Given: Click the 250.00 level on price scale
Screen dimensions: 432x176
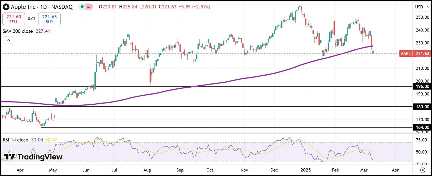Looking at the screenshot, I should point(422,17).
